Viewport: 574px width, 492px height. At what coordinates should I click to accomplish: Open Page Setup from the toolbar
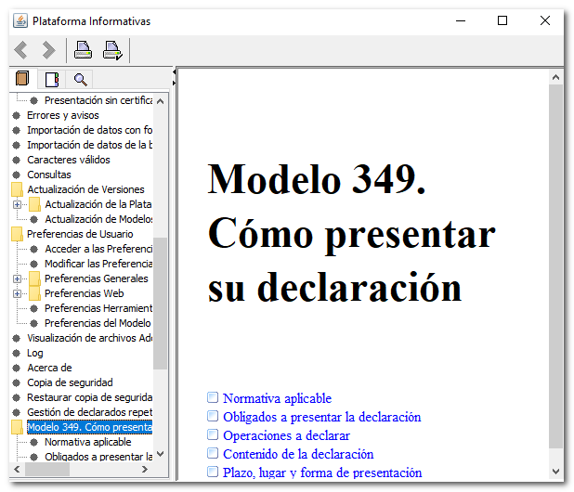tap(112, 50)
